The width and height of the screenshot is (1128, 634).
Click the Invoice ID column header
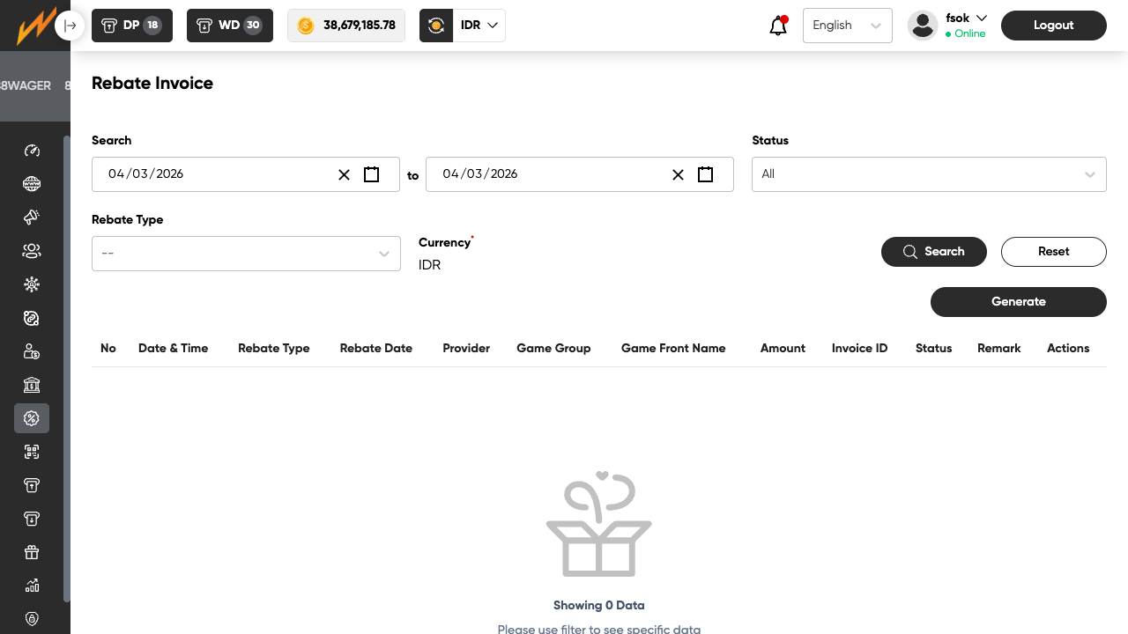pos(859,349)
